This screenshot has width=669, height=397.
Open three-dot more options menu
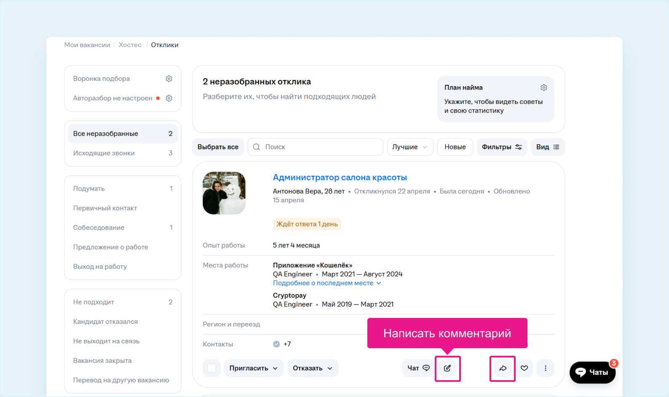click(546, 368)
